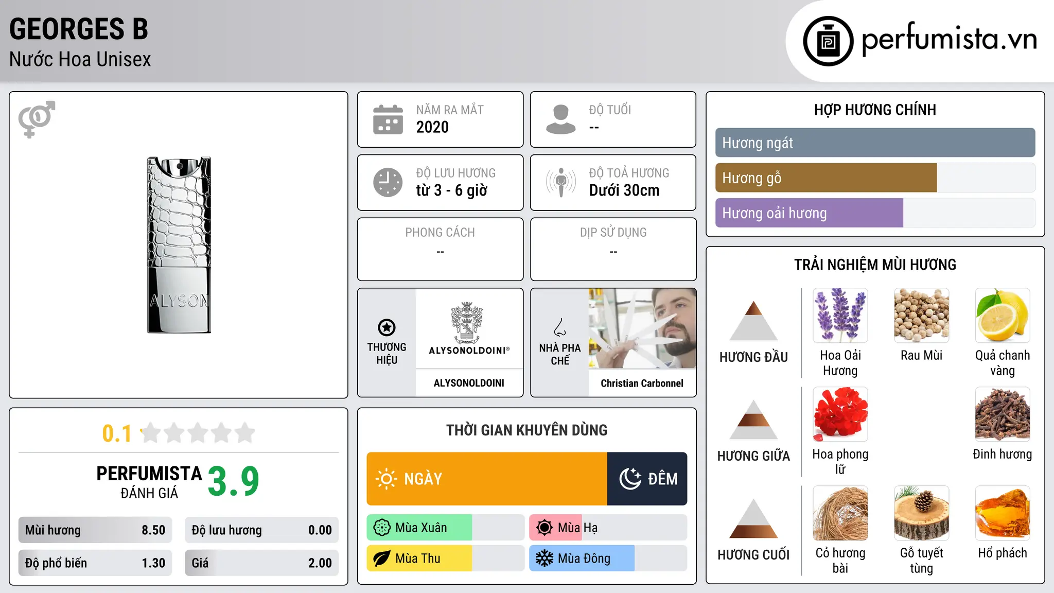Click the Độ lưu hương 0.00 score

click(x=261, y=530)
